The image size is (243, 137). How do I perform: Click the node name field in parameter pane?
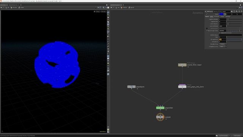pos(222,11)
